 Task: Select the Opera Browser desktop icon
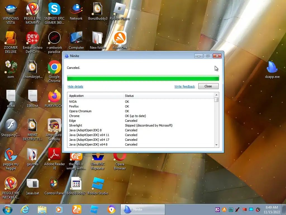click(120, 161)
